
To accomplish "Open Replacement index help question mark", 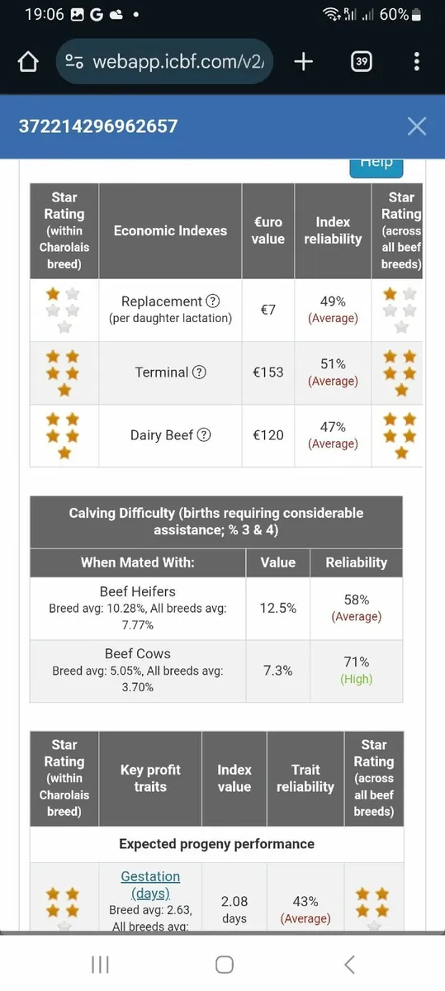I will pos(212,301).
